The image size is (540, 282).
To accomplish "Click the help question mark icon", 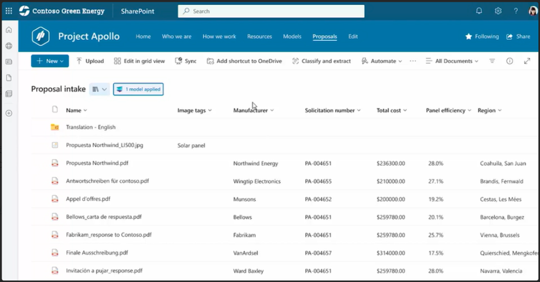I will (x=516, y=11).
